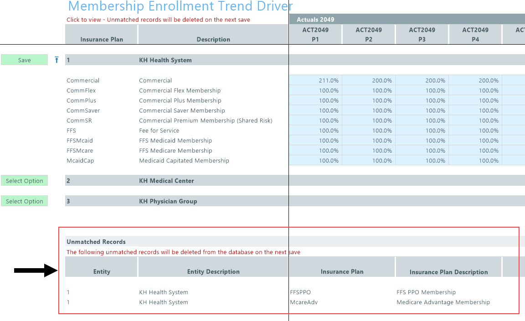Screen dimensions: 525x321
Task: Click the Commercial P1 cell showing 211.0%
Action: [315, 80]
